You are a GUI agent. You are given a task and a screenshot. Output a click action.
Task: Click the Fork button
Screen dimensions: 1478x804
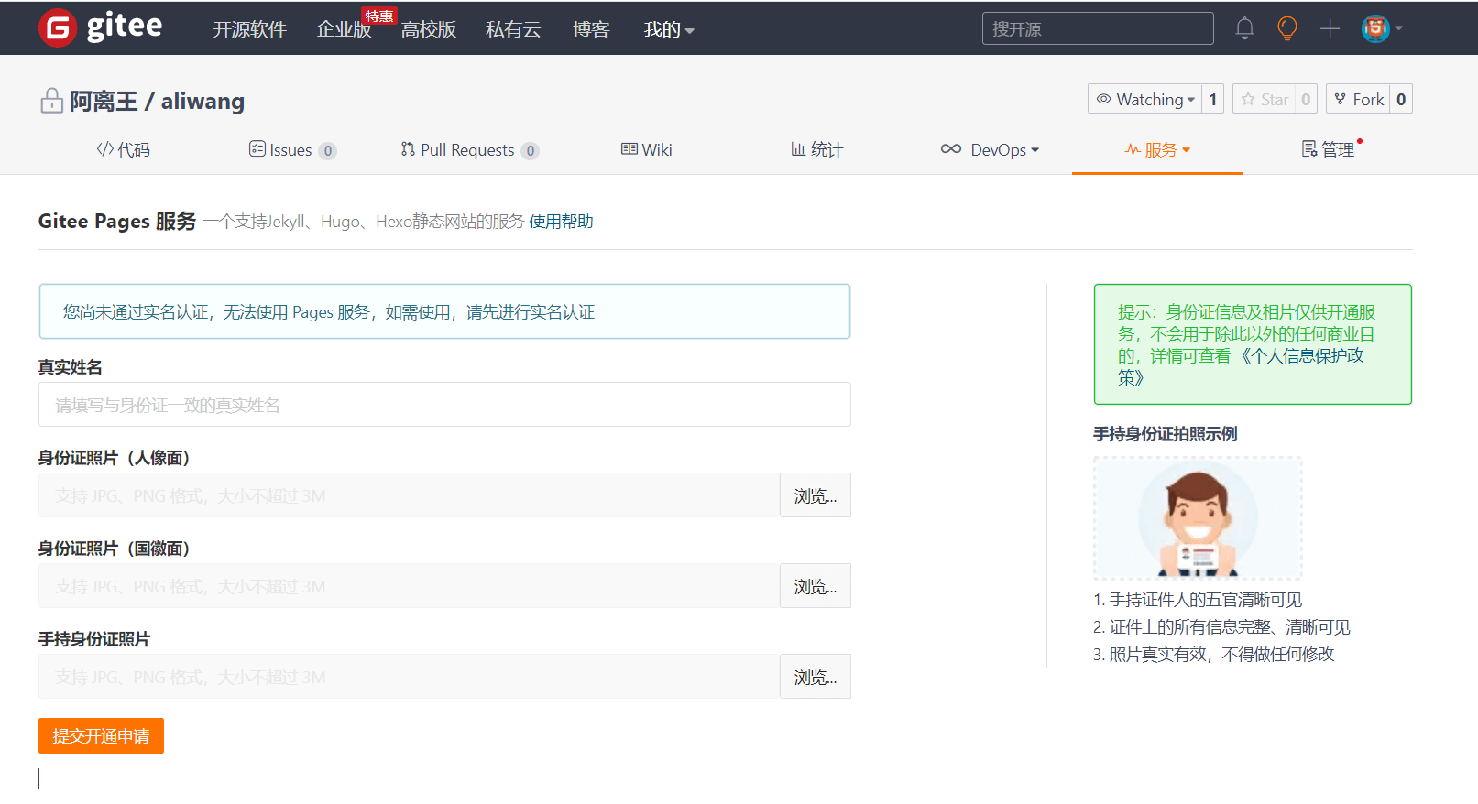[x=1358, y=99]
